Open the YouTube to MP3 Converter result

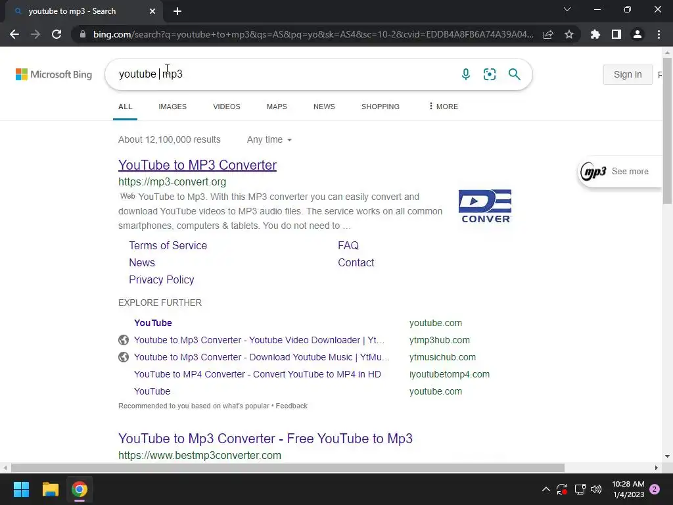click(x=197, y=165)
